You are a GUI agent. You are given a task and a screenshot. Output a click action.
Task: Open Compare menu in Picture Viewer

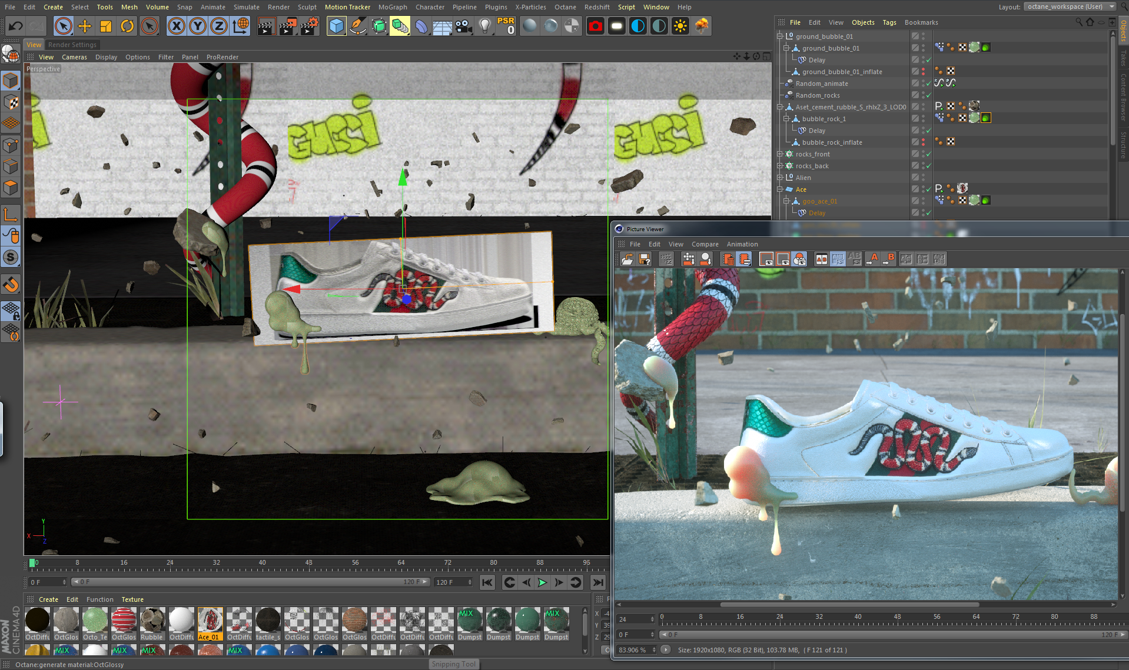point(705,244)
